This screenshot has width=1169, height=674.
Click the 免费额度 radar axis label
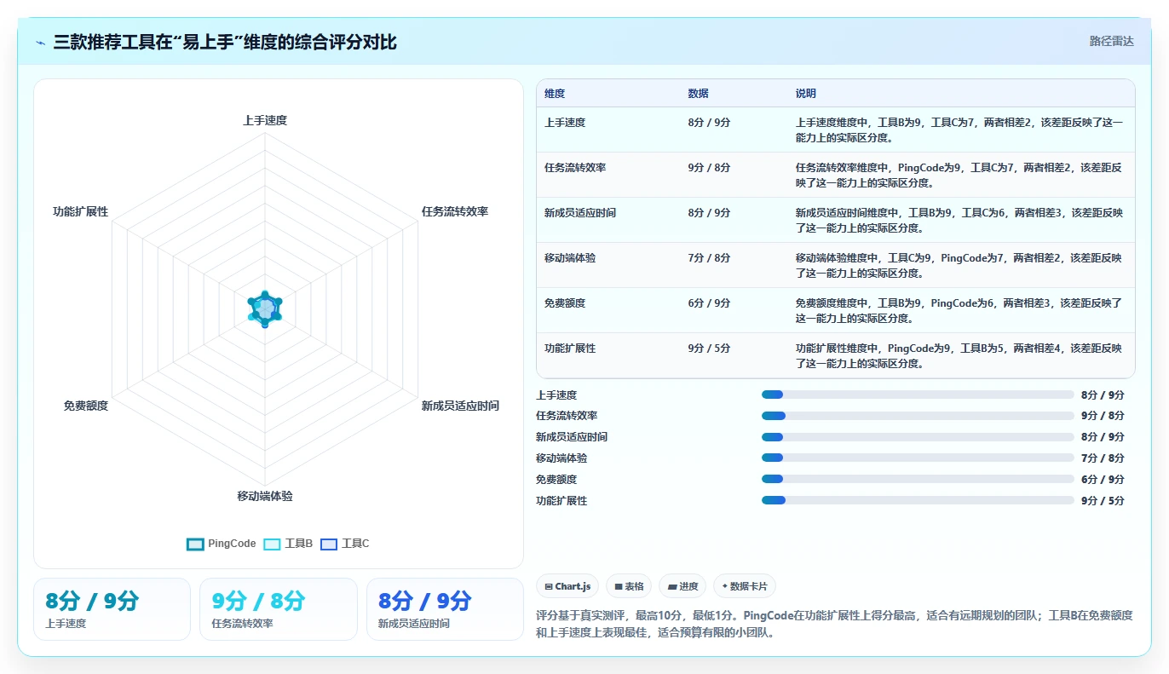[x=86, y=406]
